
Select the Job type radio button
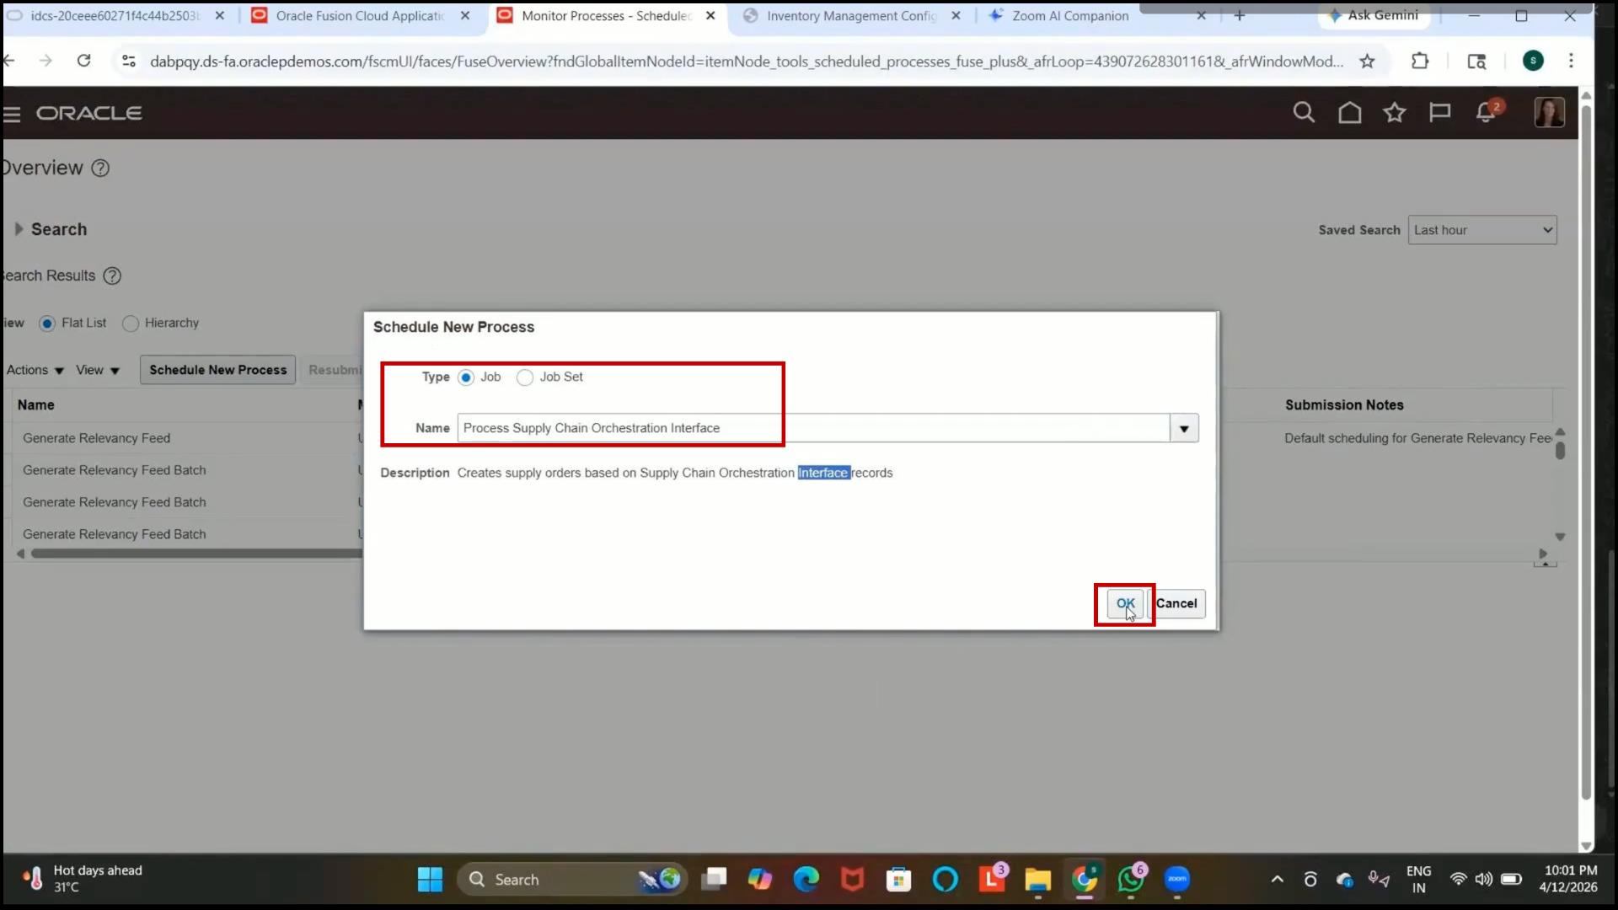tap(466, 377)
